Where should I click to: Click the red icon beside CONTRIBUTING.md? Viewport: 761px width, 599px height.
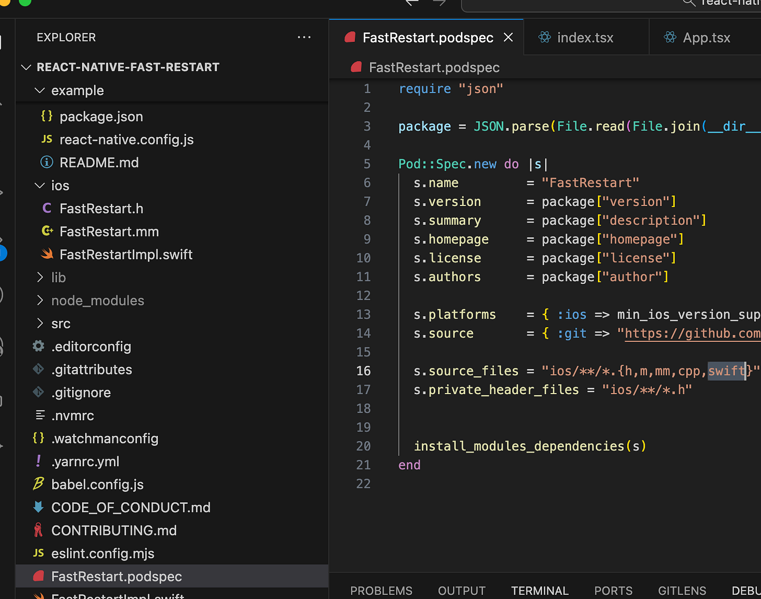(38, 529)
